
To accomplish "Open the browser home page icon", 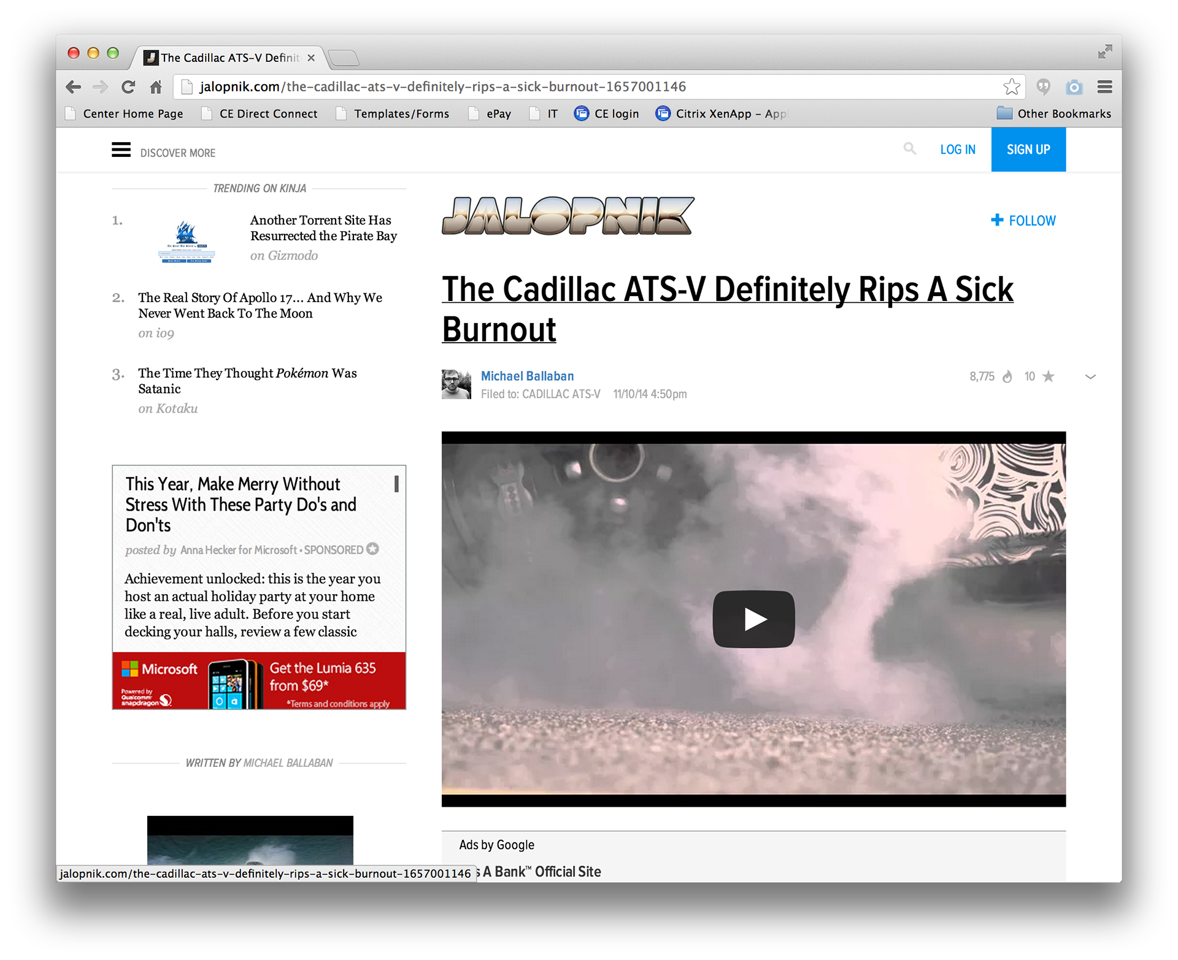I will click(156, 87).
